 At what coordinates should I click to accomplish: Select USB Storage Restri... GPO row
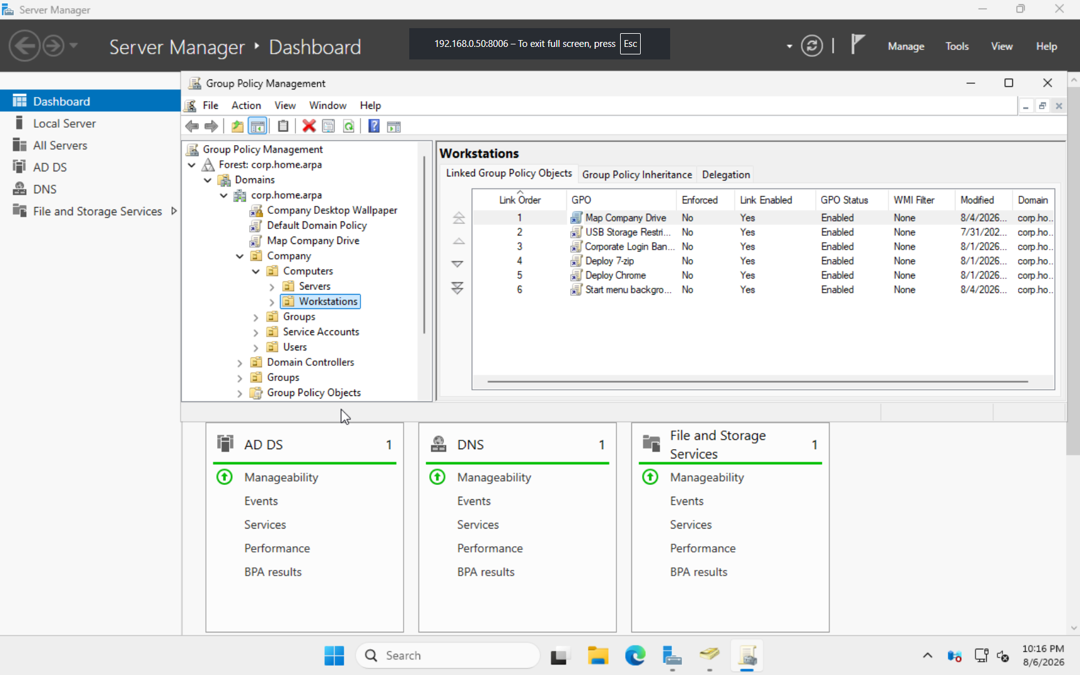(x=763, y=232)
